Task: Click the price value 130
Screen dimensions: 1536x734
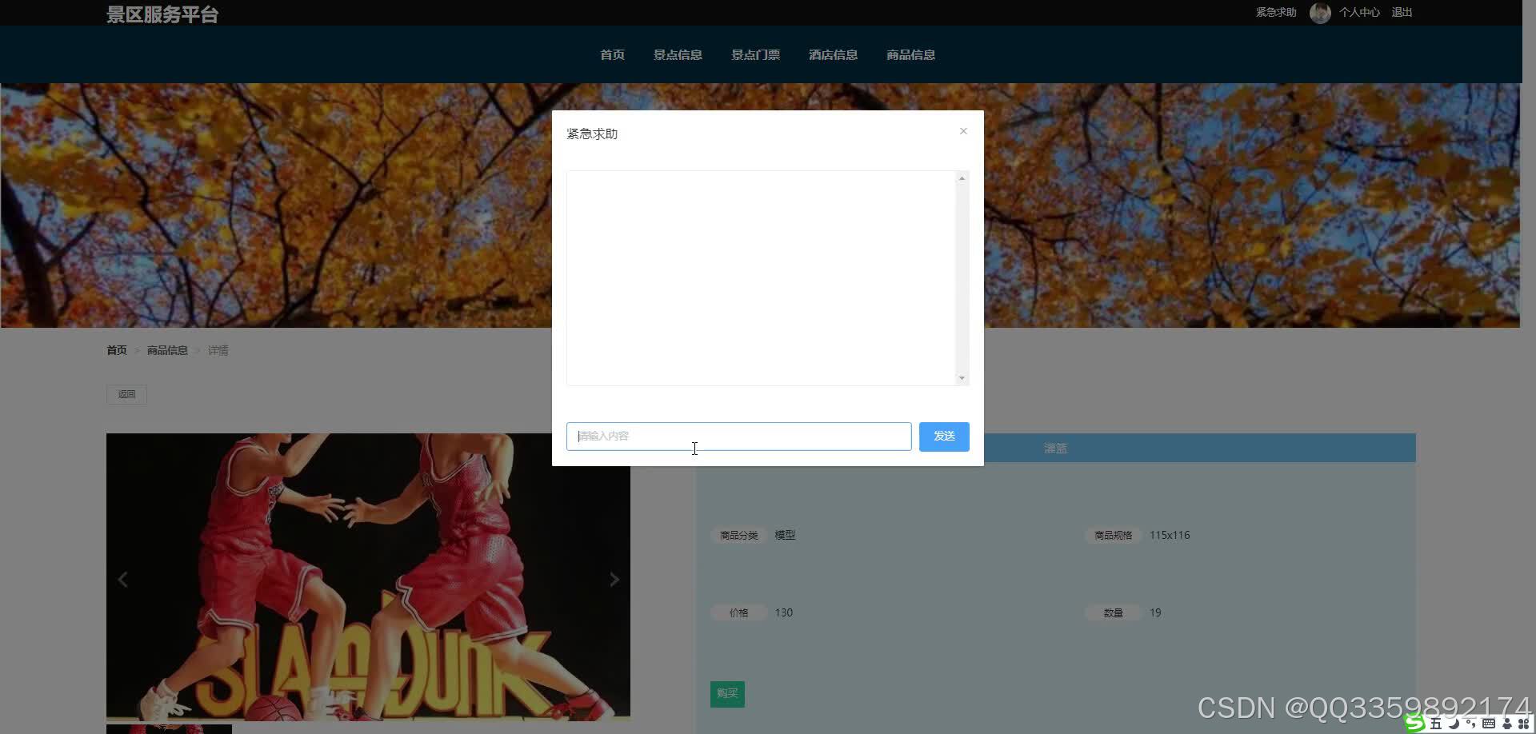Action: tap(784, 612)
